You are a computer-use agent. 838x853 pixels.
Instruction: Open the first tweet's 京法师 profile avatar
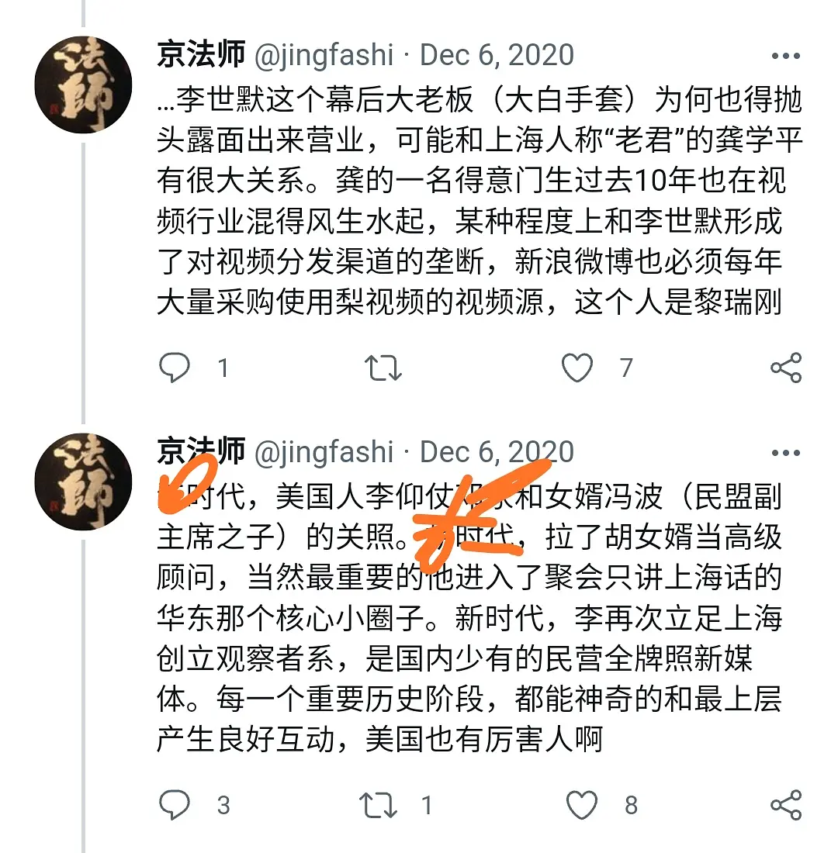coord(83,85)
